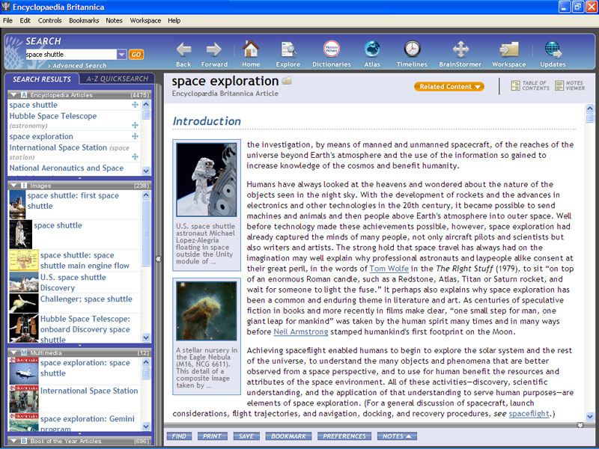This screenshot has width=599, height=449.
Task: Open the Bookmarks menu
Action: point(83,20)
